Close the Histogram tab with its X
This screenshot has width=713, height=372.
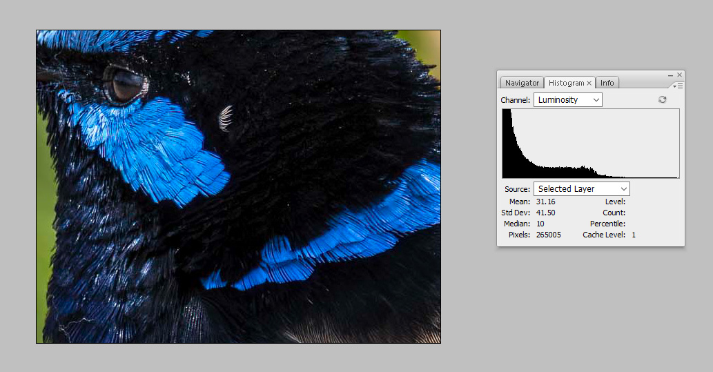(x=589, y=84)
